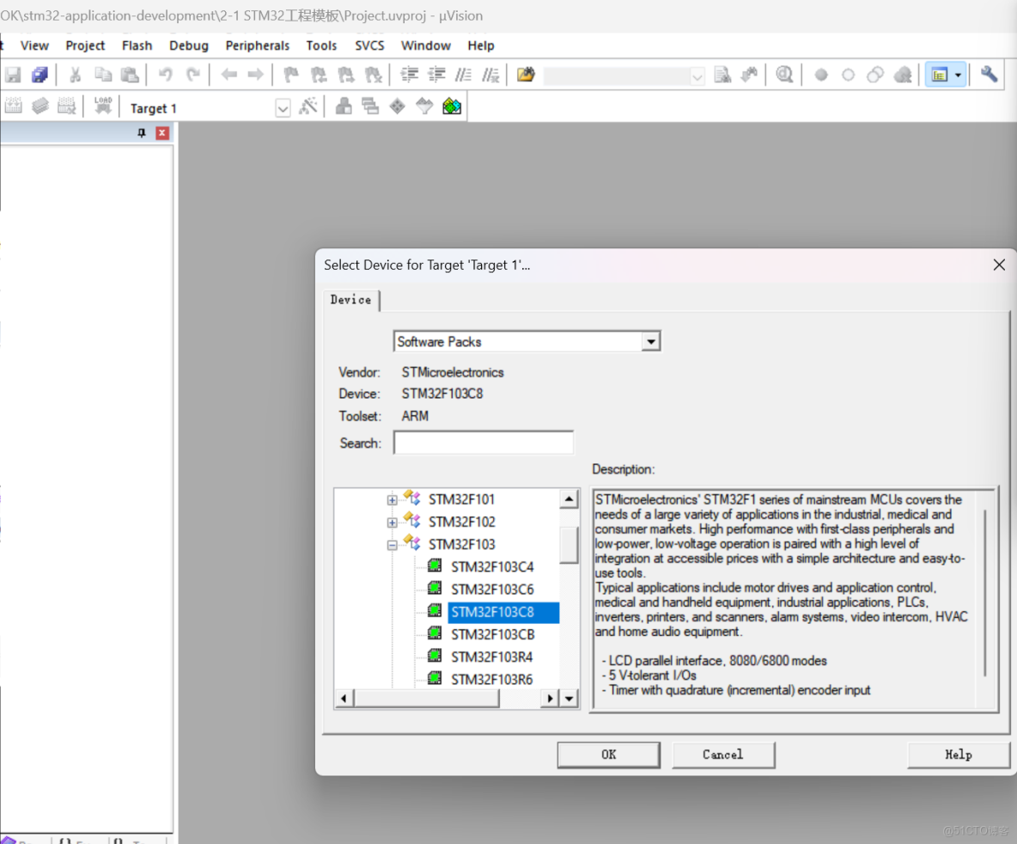
Task: Expand the STM32F101 tree node
Action: point(393,499)
